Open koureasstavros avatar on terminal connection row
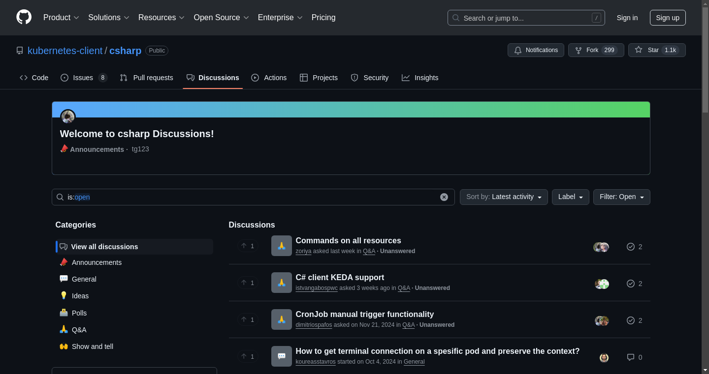Image resolution: width=709 pixels, height=374 pixels. point(604,357)
